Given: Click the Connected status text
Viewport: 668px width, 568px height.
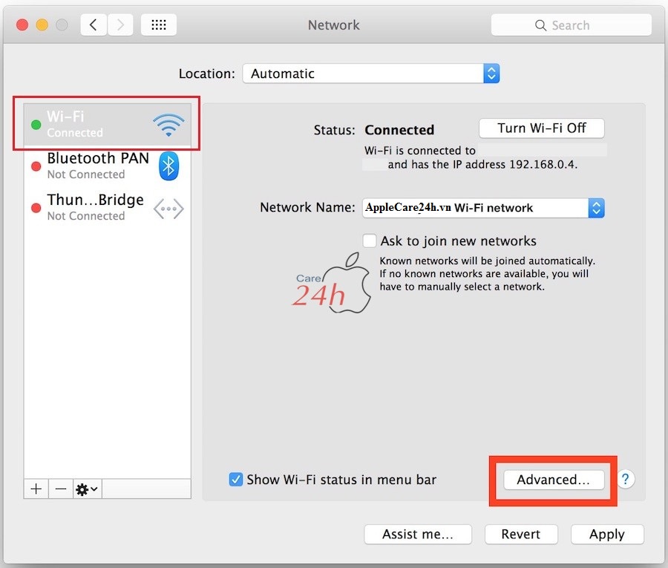Looking at the screenshot, I should 399,130.
